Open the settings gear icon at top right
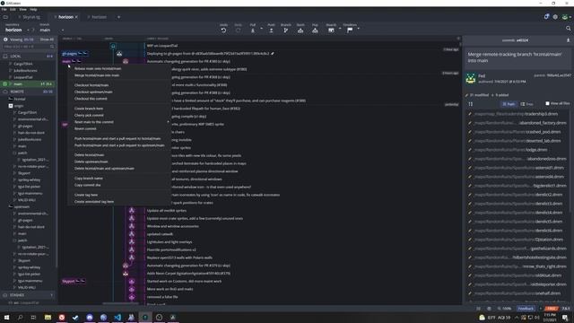The image size is (574, 323). click(555, 17)
